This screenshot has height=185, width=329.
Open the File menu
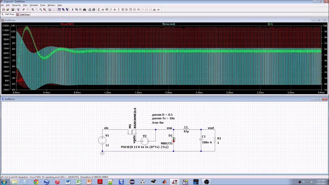[2, 5]
